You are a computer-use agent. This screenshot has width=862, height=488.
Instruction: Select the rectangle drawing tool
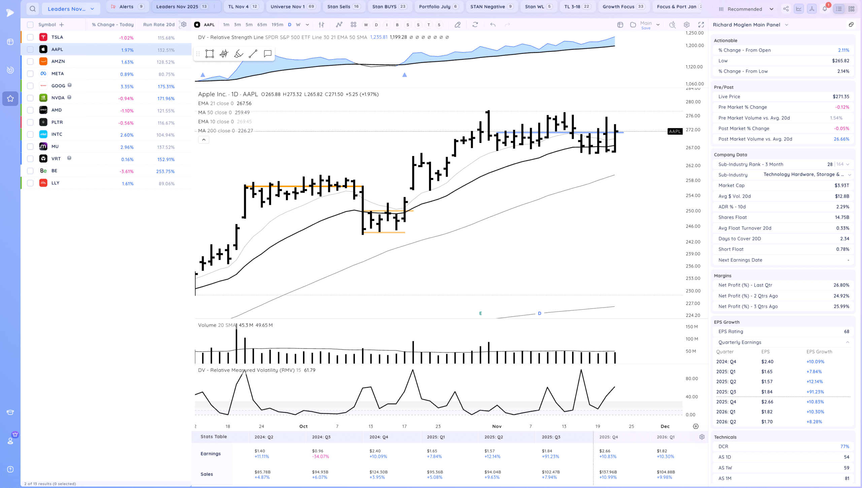pyautogui.click(x=209, y=54)
